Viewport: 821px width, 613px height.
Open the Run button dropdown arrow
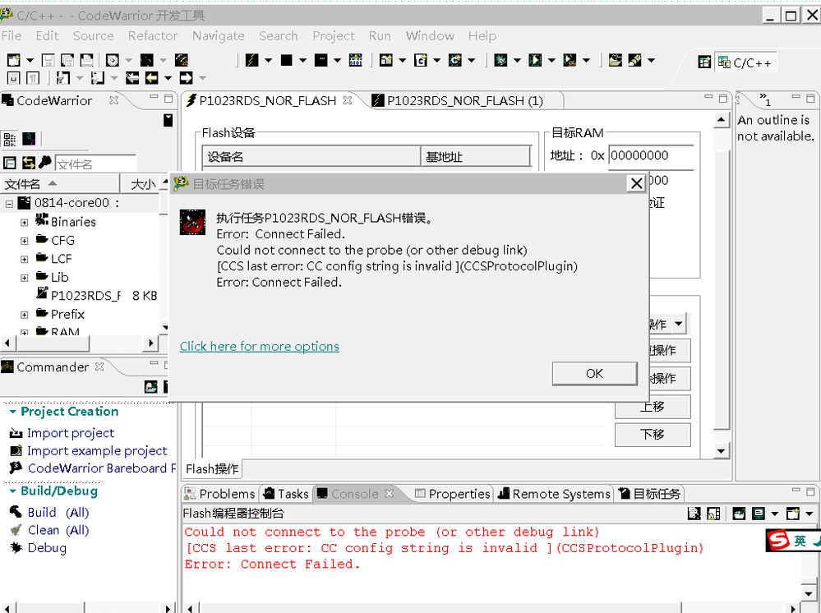click(551, 61)
